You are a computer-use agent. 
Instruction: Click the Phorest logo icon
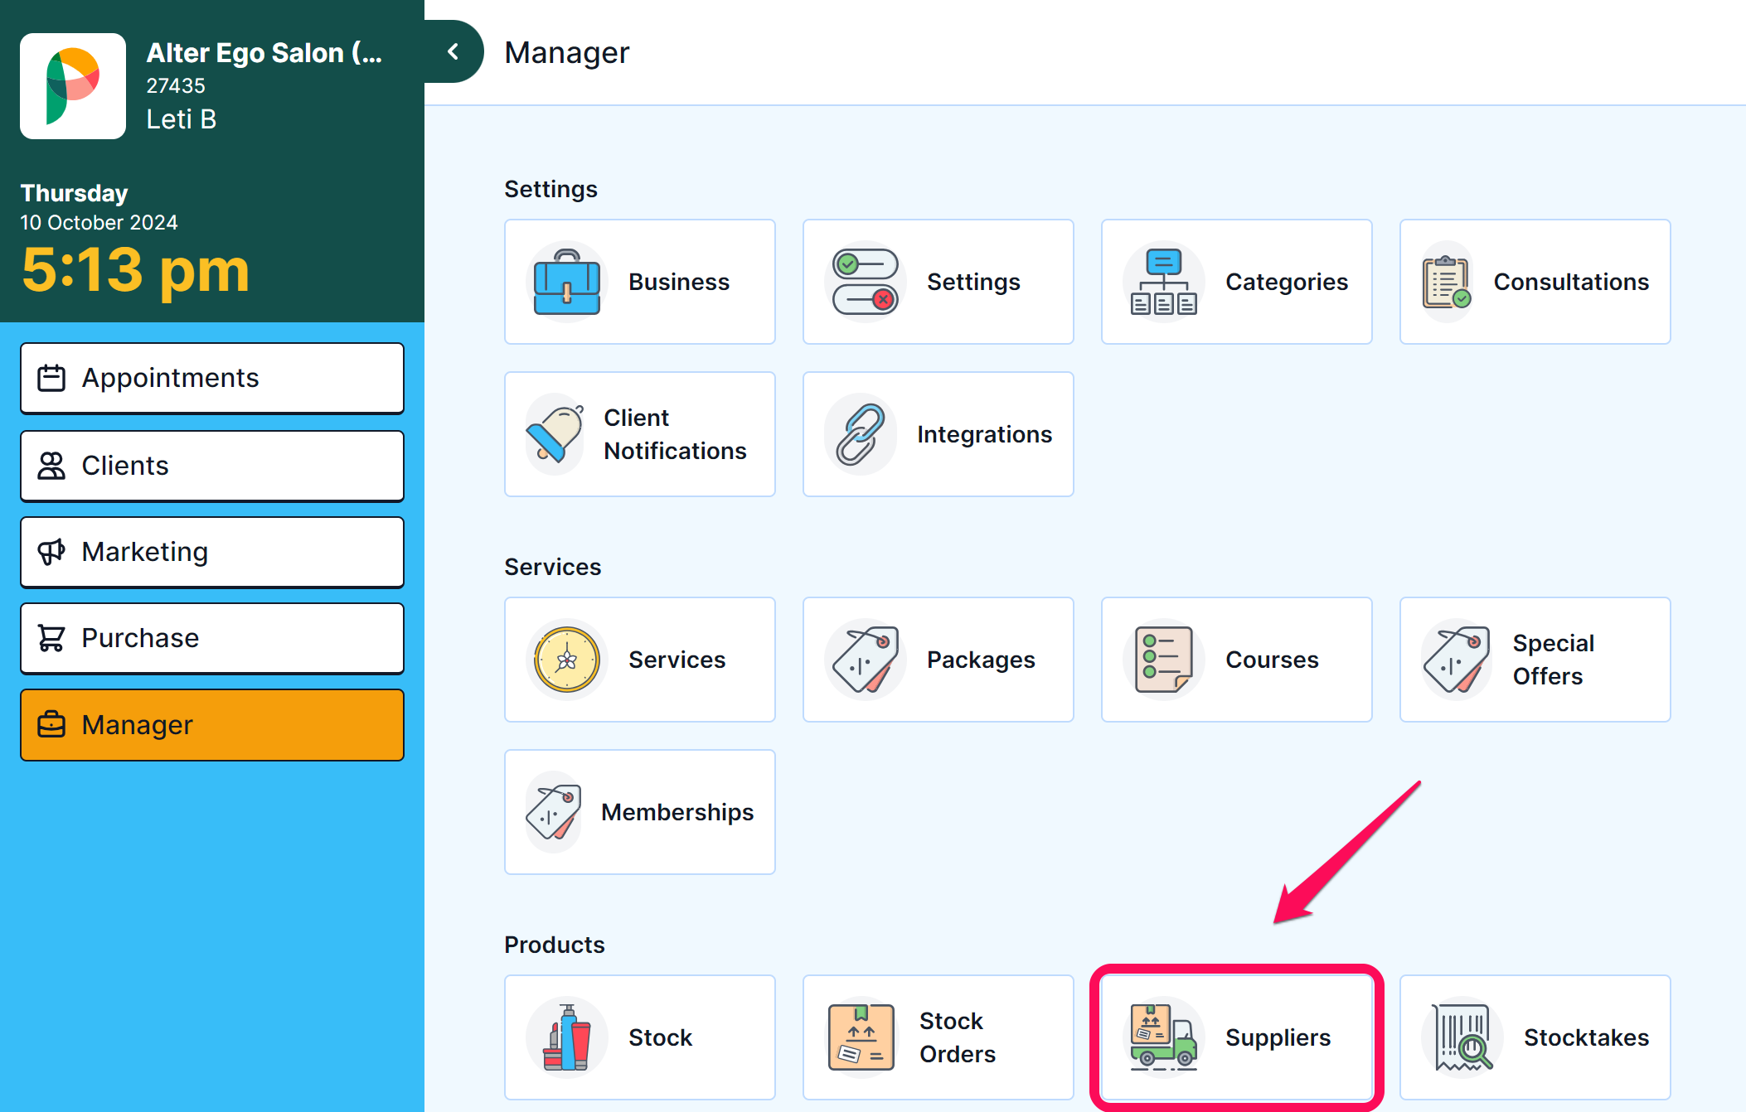click(73, 86)
